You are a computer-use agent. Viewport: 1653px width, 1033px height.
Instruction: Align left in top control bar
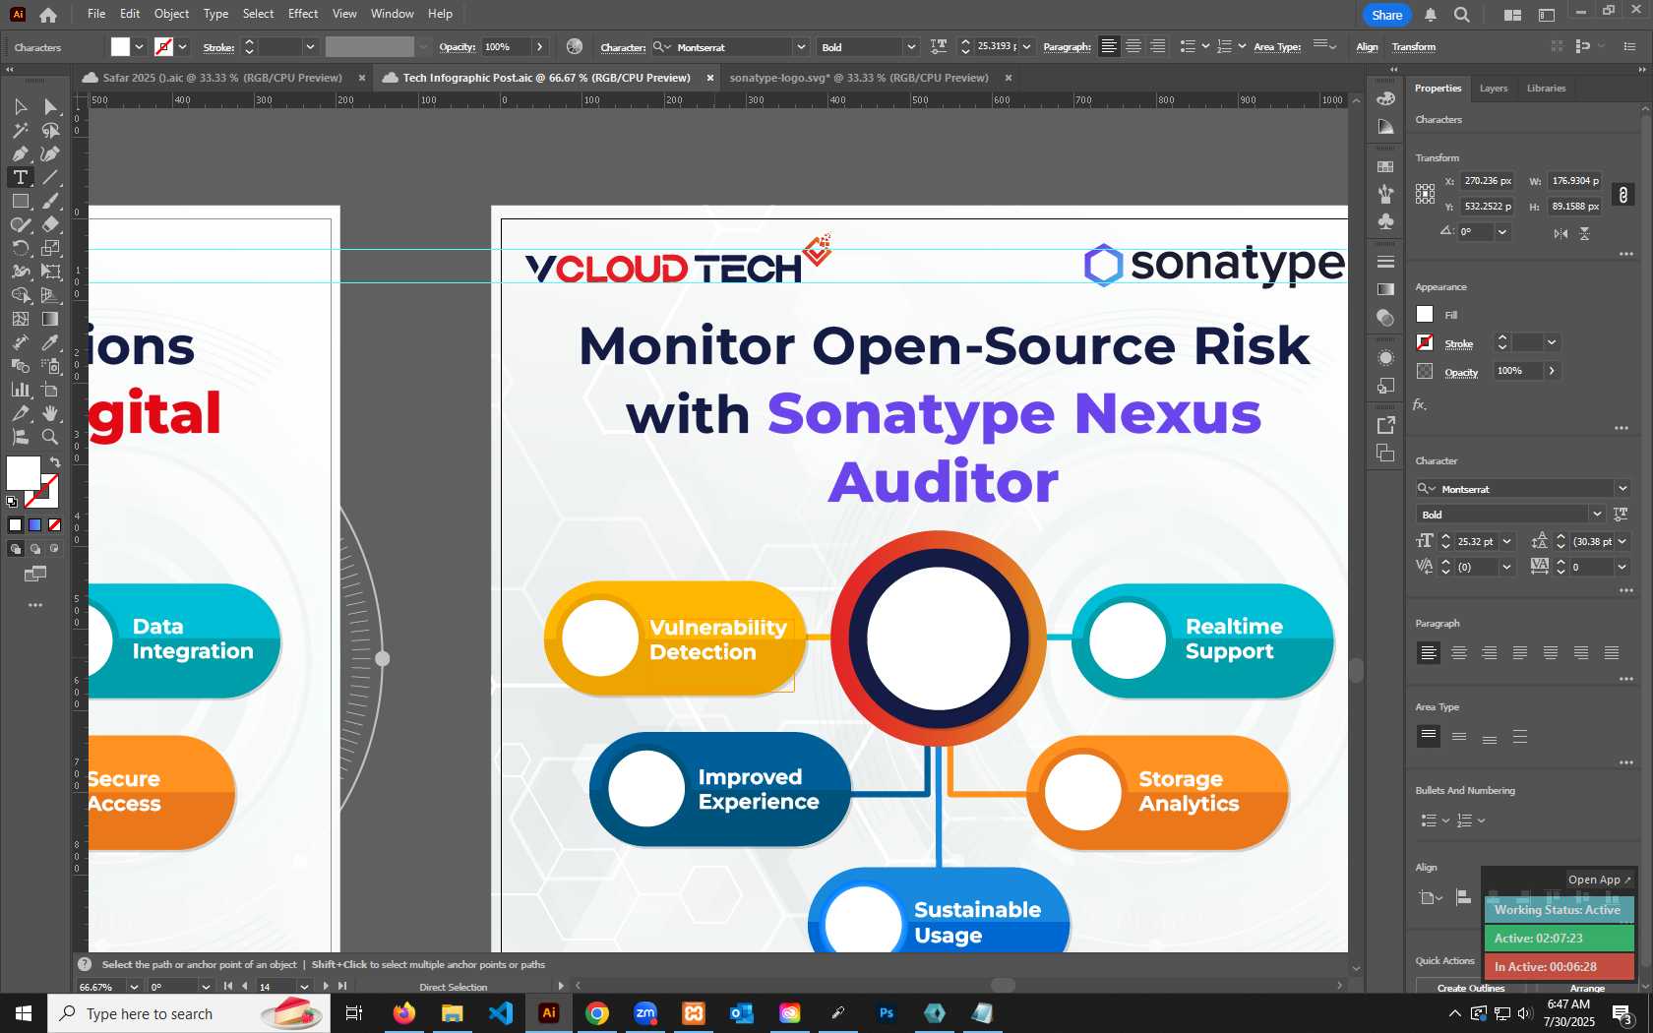[x=1109, y=46]
